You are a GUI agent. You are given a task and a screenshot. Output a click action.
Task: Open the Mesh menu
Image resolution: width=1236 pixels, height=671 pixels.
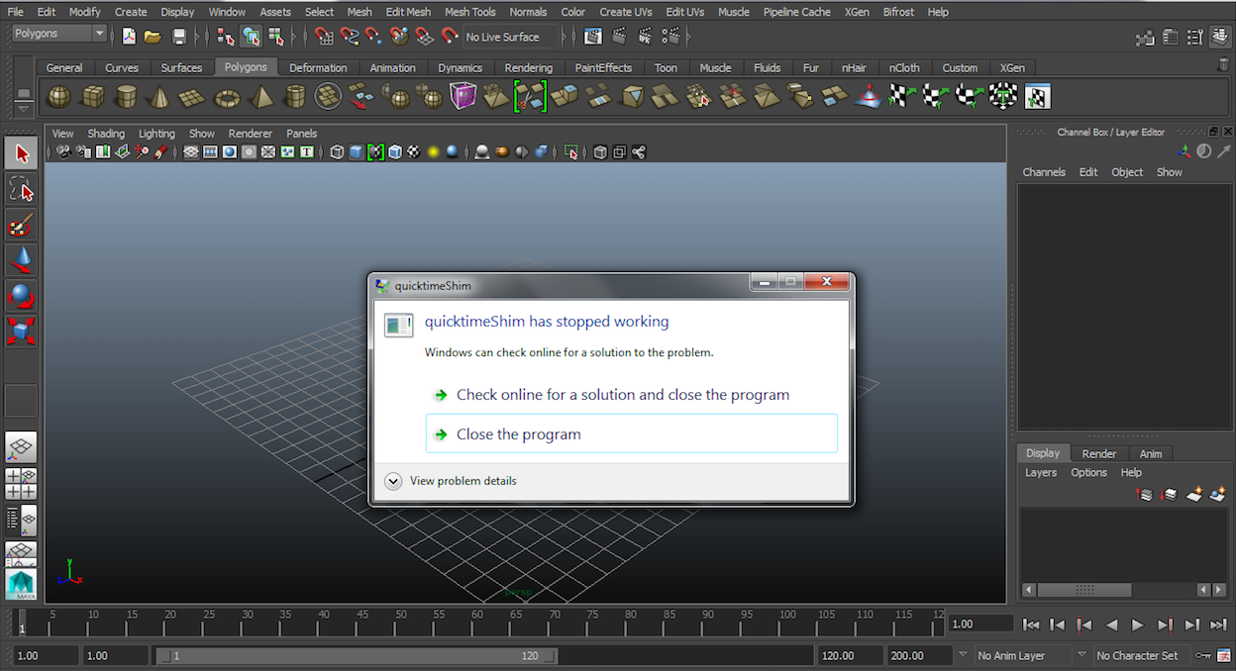[x=360, y=12]
